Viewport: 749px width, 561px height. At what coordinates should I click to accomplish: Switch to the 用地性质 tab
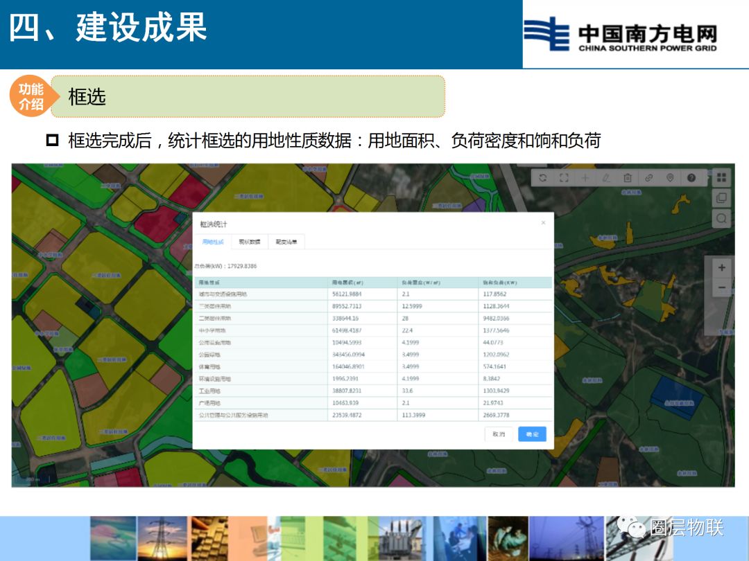213,242
